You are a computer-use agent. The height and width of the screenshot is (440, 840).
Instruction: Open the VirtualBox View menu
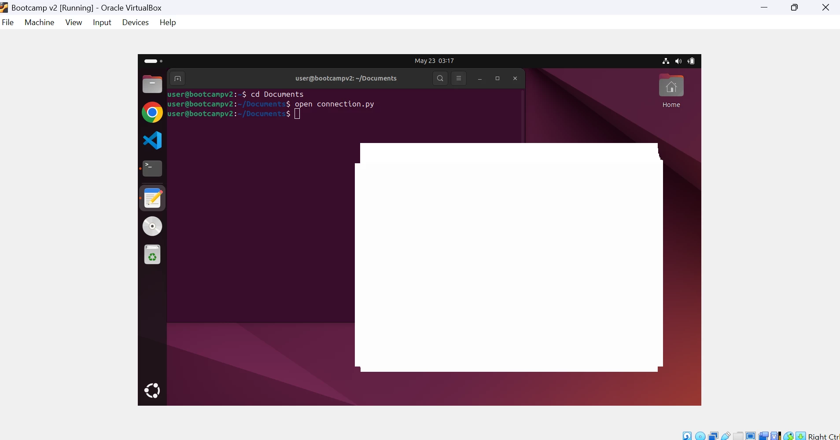[x=74, y=22]
